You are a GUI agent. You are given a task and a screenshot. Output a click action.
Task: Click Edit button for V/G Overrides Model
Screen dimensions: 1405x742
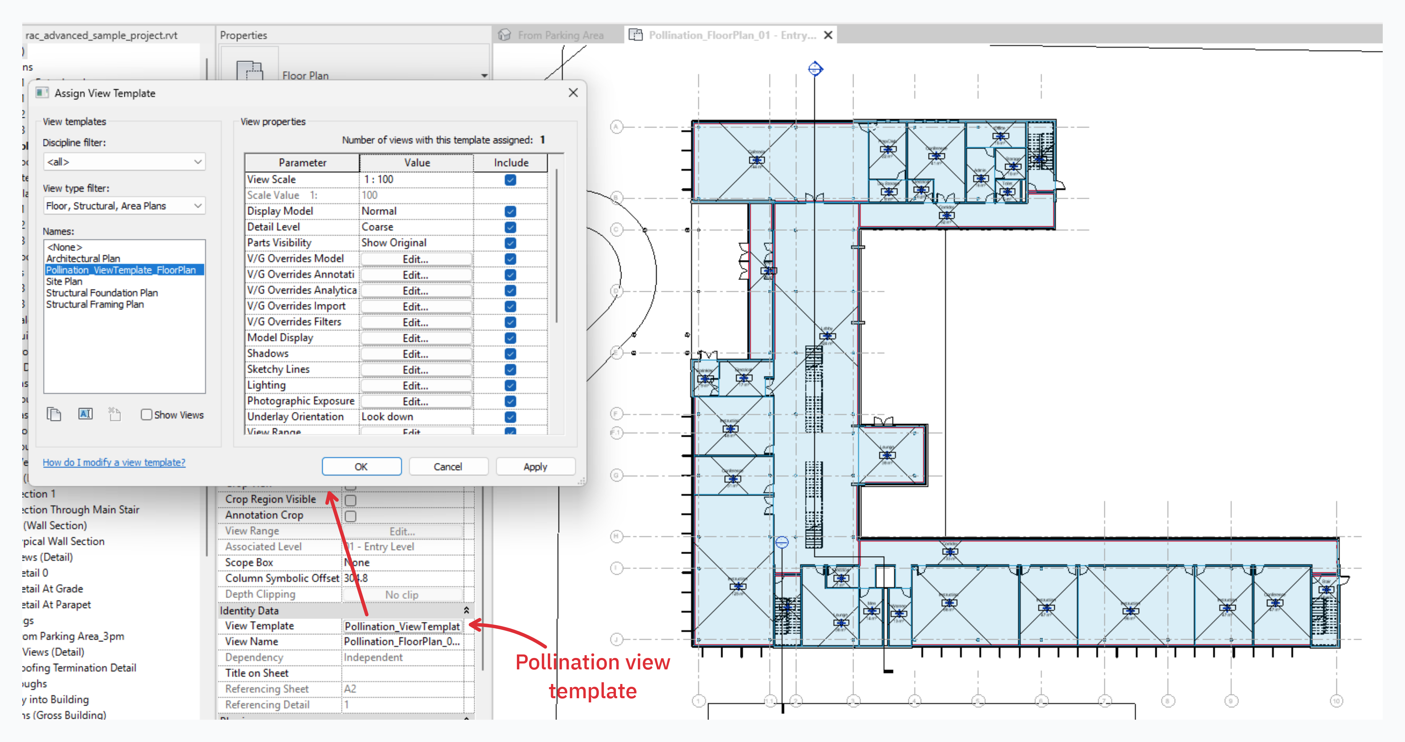coord(416,259)
